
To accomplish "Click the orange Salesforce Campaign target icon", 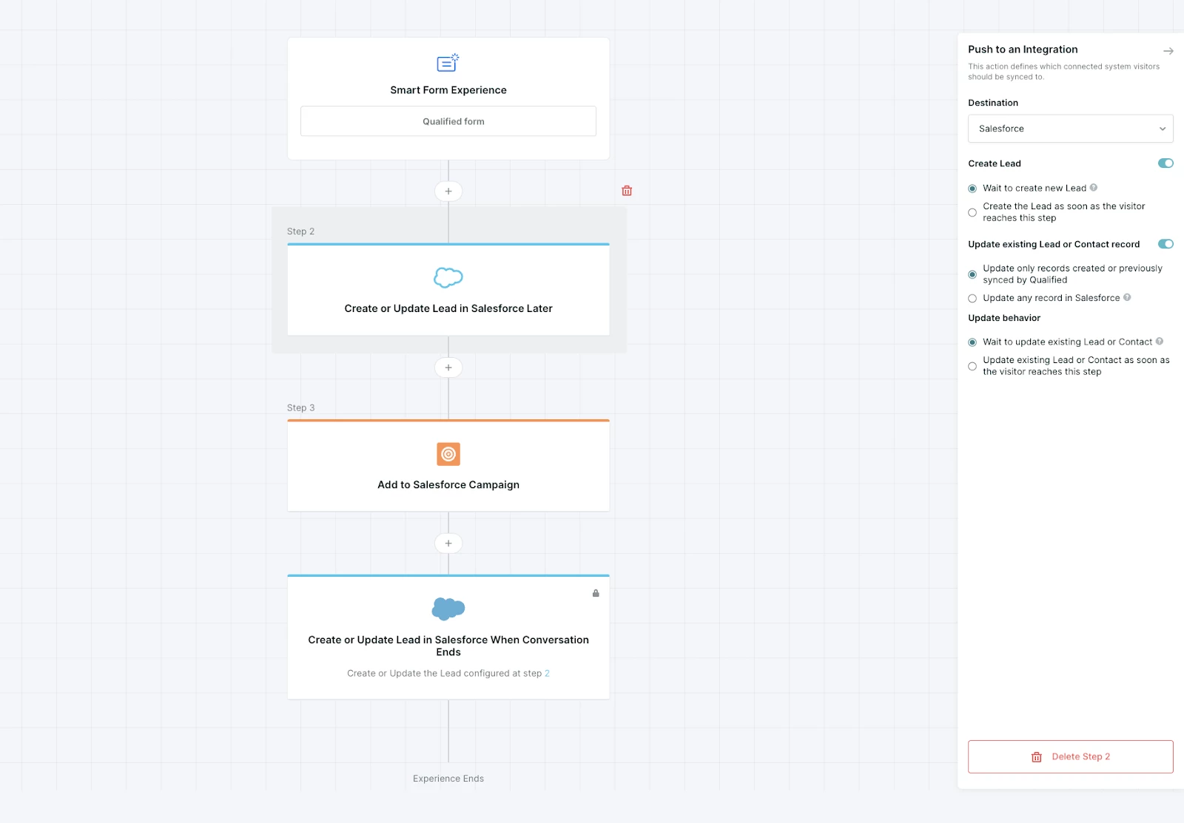I will pos(448,454).
